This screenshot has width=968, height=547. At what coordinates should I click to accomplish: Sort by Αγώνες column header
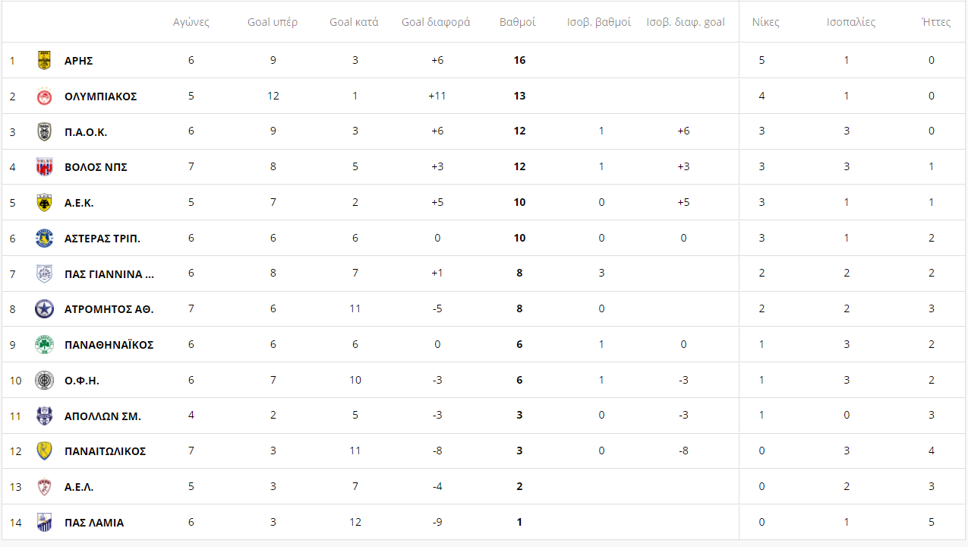coord(191,22)
